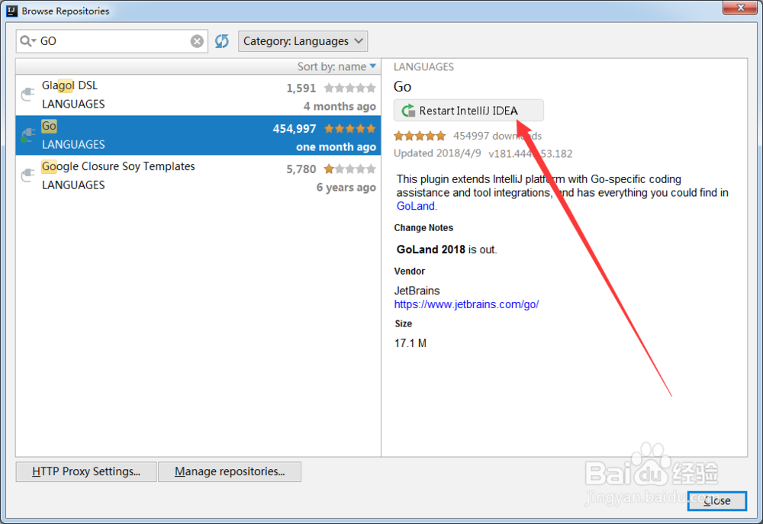Viewport: 763px width, 524px height.
Task: Click the Glagol DSL plugin icon
Action: [x=28, y=95]
